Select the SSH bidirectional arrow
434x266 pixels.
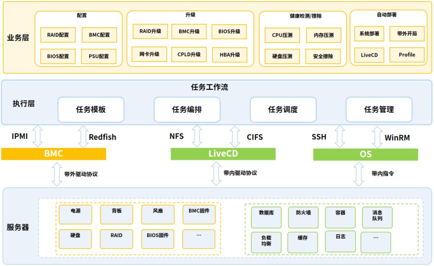[340, 136]
